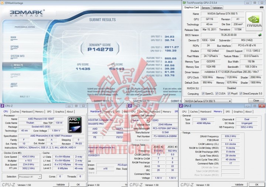Image resolution: width=266 pixels, height=187 pixels.
Task: Click Validate in Memory CPU-Z window
Action: (x=239, y=185)
